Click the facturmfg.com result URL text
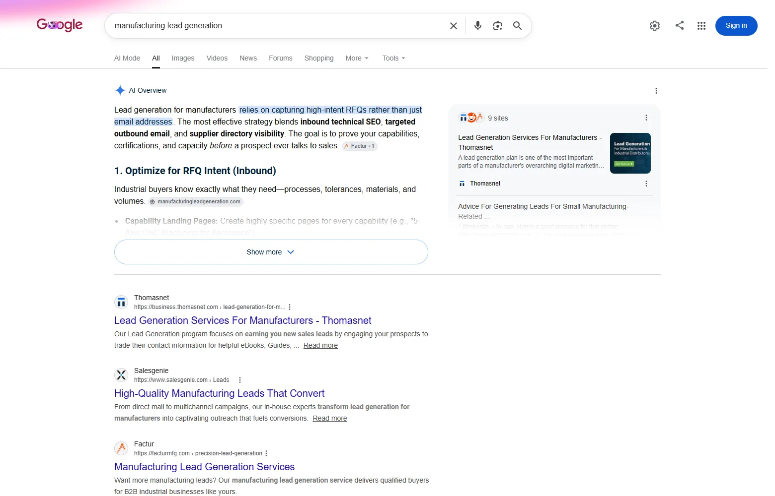 click(198, 453)
